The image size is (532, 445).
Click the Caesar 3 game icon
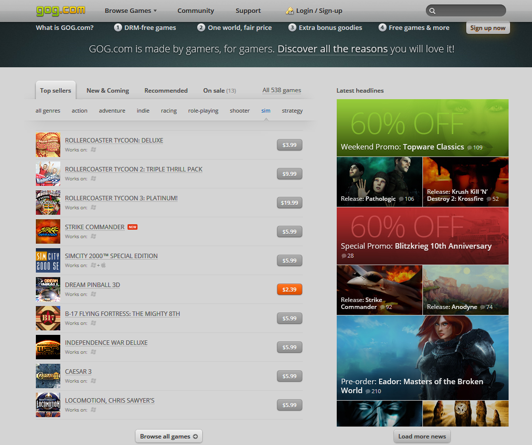(48, 376)
